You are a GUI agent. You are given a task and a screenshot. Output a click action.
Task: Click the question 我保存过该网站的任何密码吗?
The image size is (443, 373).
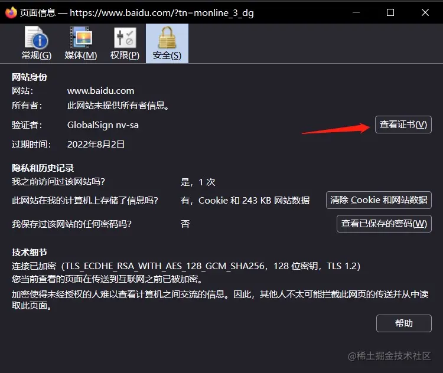tap(71, 224)
